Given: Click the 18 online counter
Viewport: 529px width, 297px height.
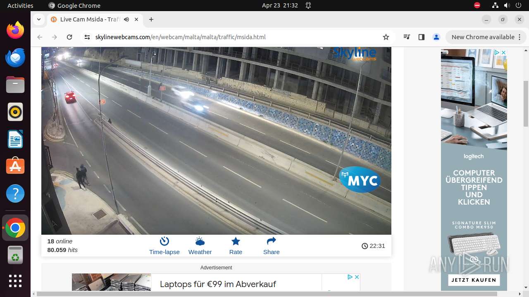Looking at the screenshot, I should [x=60, y=241].
